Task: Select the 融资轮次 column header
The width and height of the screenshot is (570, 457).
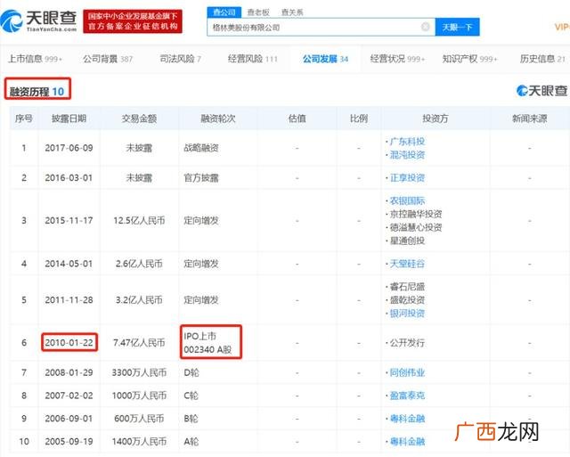Action: [x=218, y=118]
